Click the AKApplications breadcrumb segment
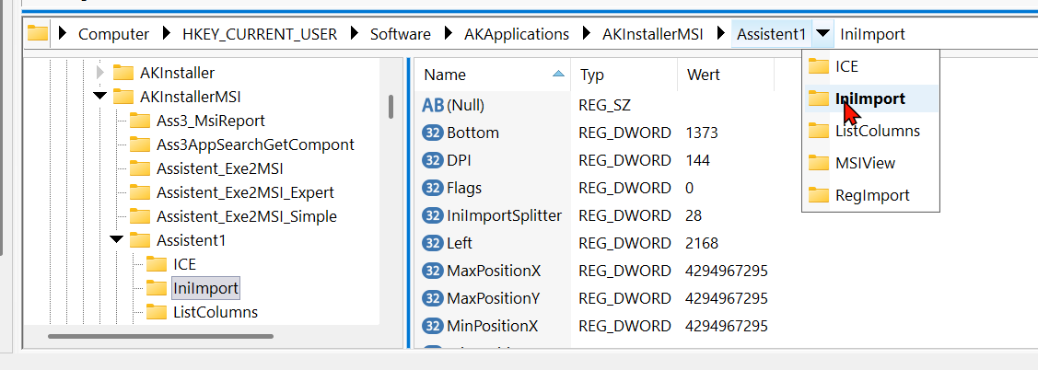Screen dimensions: 1038x370 (x=516, y=34)
